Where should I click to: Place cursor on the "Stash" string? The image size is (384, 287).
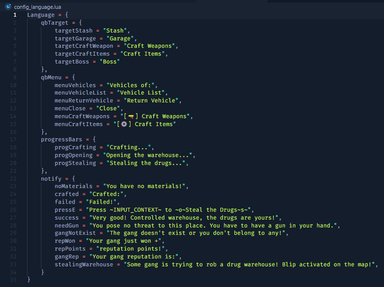click(x=115, y=31)
